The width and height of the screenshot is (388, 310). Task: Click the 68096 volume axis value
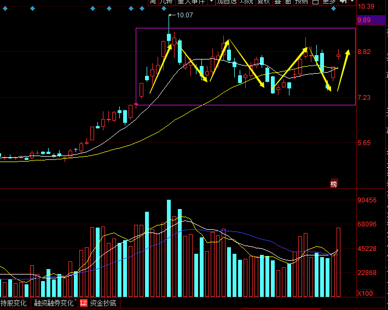tap(367, 224)
